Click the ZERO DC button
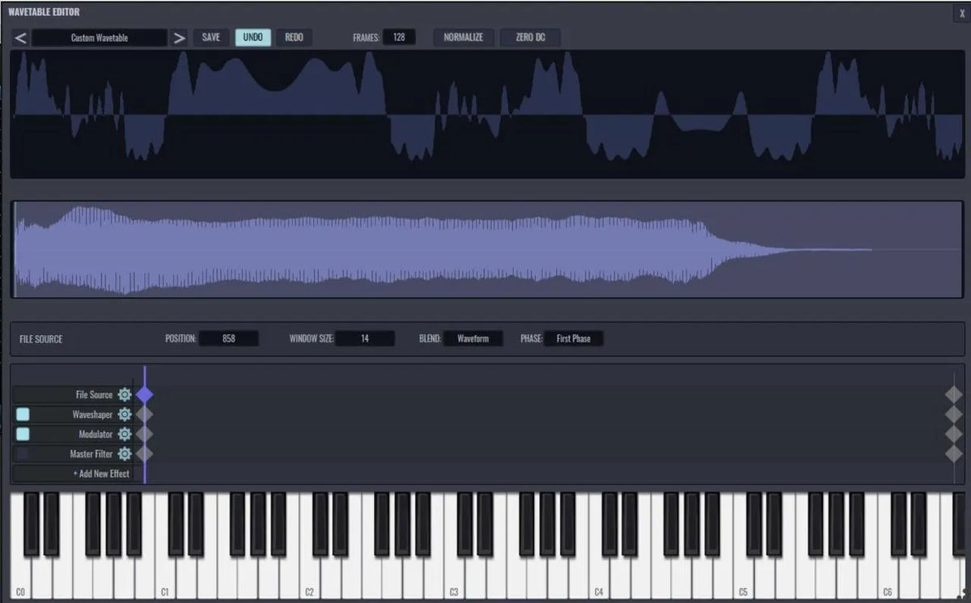This screenshot has width=971, height=603. pos(530,36)
